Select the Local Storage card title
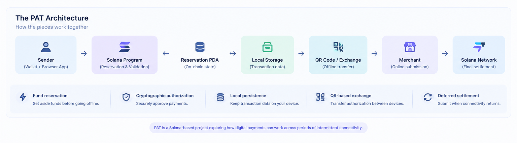Viewport: 517px width, 143px height. (267, 60)
